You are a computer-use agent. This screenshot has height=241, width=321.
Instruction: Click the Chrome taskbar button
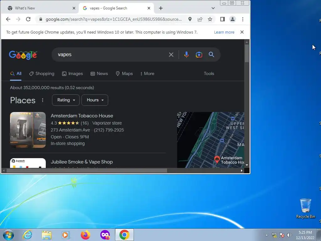pyautogui.click(x=124, y=235)
